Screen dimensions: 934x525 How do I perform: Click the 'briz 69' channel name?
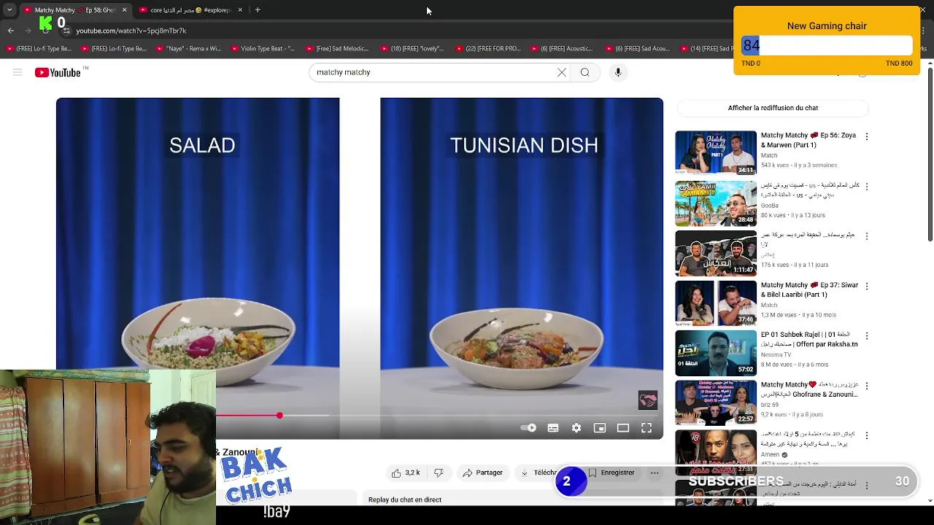[x=770, y=405]
